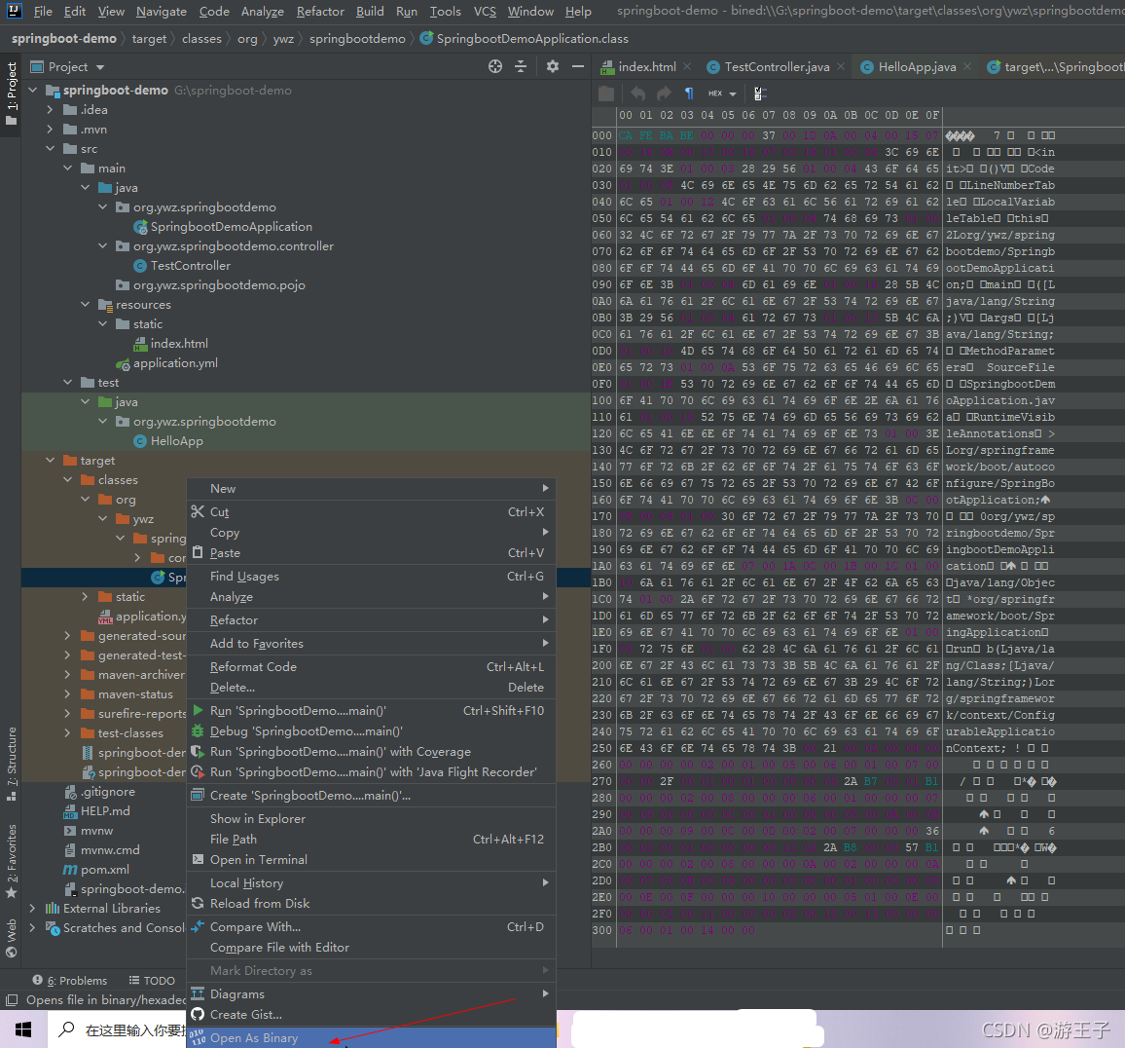1125x1048 pixels.
Task: Click the springbootdemo breadcrumb segment
Action: [x=357, y=39]
